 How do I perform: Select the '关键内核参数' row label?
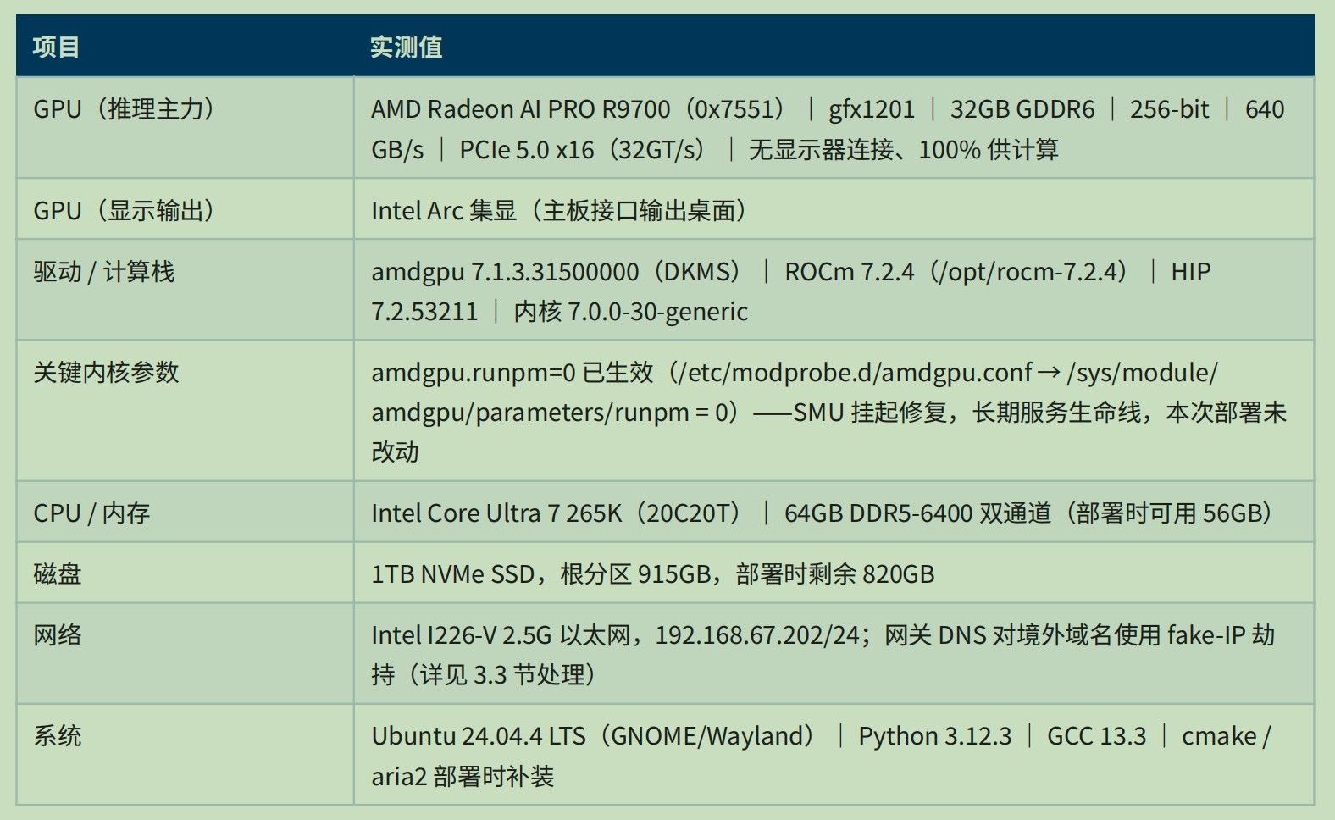[x=106, y=372]
